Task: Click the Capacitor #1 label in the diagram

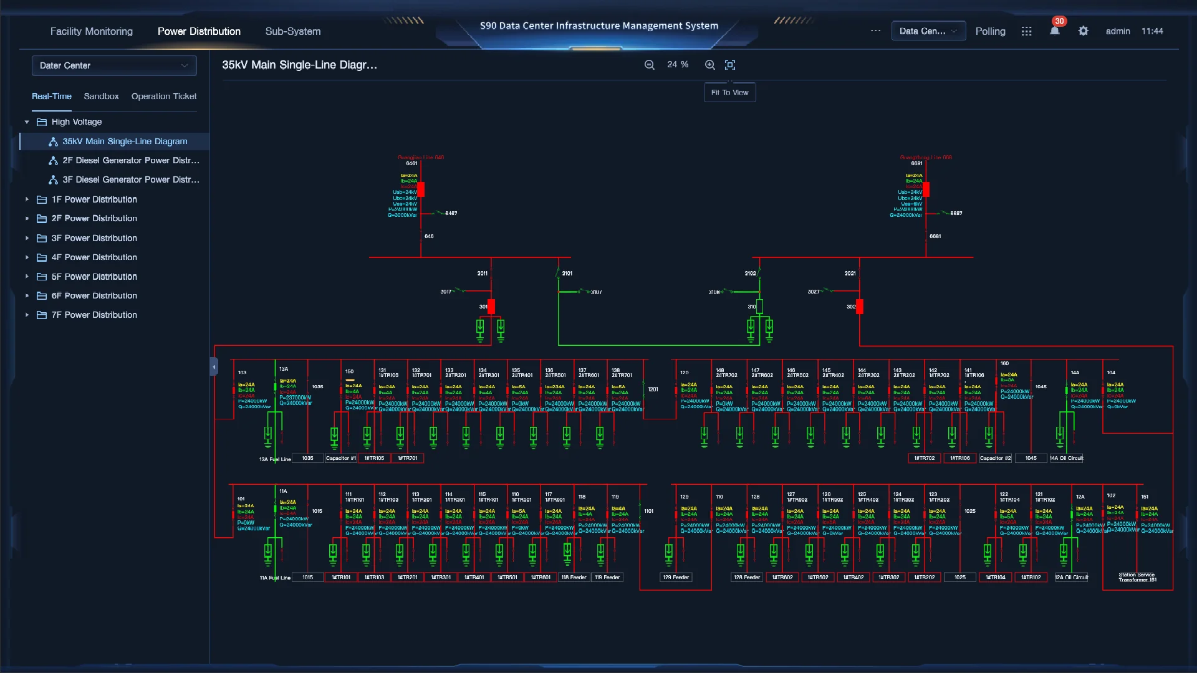Action: 340,458
